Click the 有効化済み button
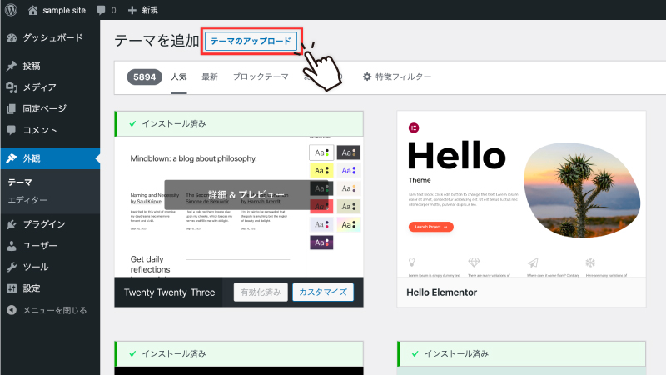The width and height of the screenshot is (666, 375). click(x=261, y=292)
